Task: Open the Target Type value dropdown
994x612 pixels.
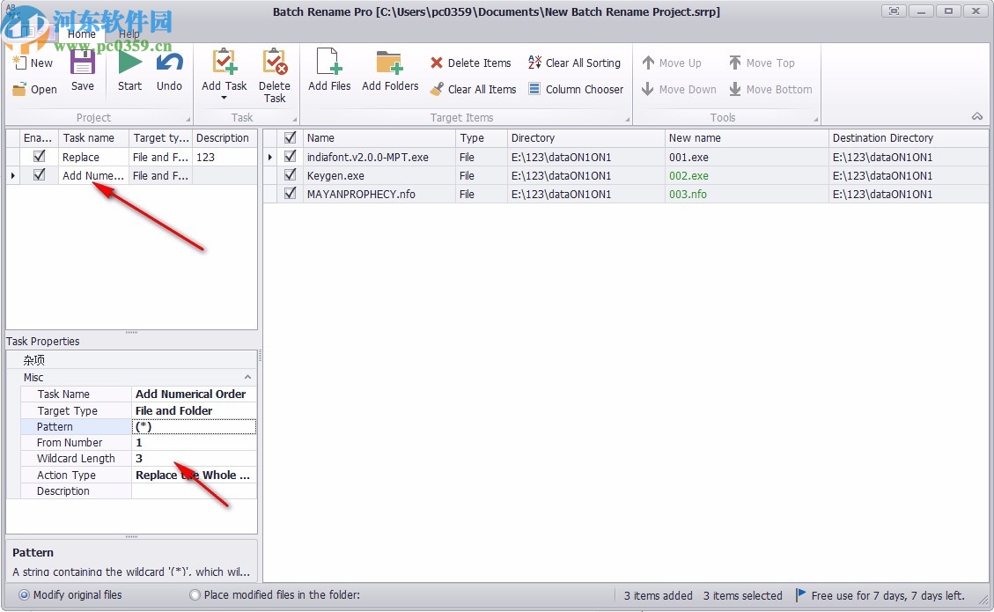Action: (x=194, y=410)
